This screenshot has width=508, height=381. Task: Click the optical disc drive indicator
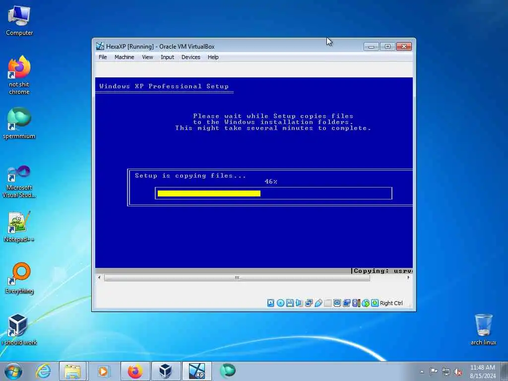click(281, 303)
